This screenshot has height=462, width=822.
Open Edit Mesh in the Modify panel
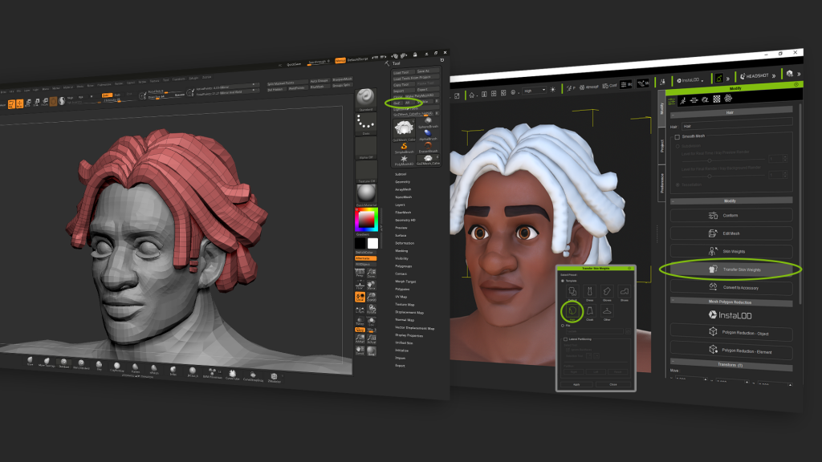point(730,233)
